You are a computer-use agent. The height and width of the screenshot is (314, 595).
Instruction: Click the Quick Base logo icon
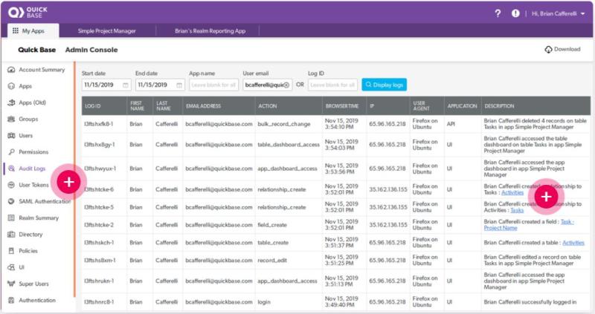(x=16, y=13)
